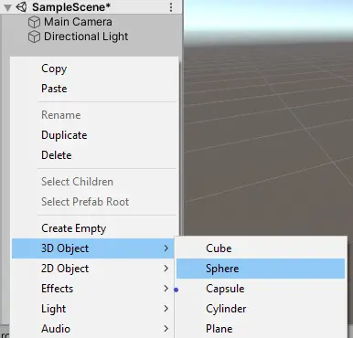Open the Audio submenu

(x=93, y=328)
